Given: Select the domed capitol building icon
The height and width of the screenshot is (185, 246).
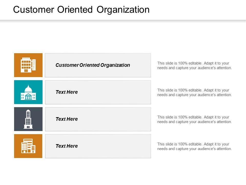Looking at the screenshot, I should pyautogui.click(x=28, y=93).
